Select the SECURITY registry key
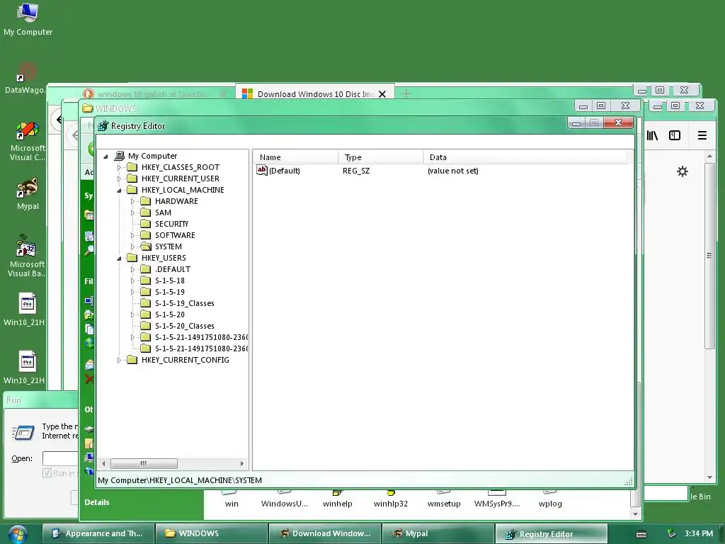The width and height of the screenshot is (725, 544). [x=171, y=224]
